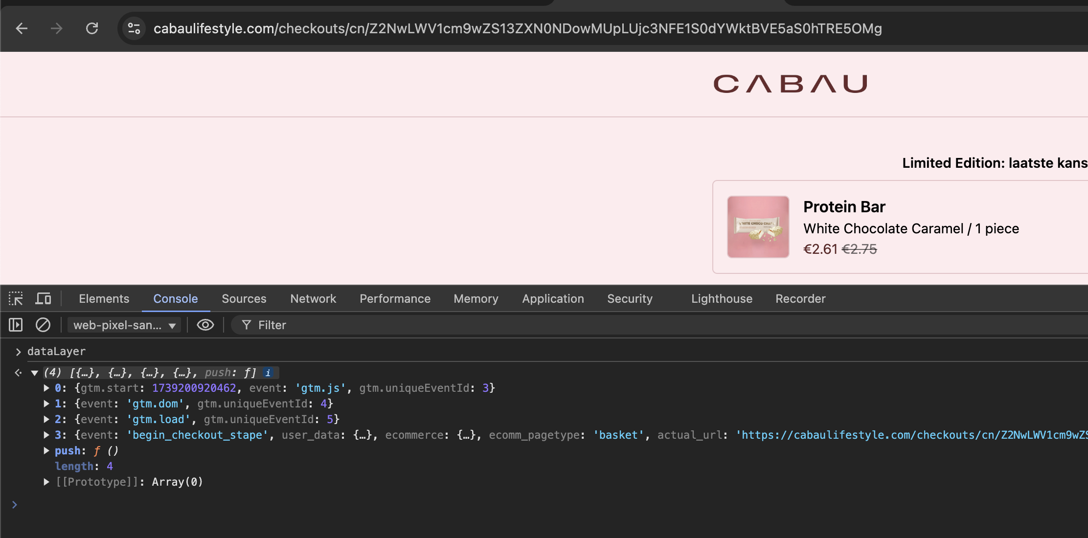This screenshot has height=538, width=1088.
Task: Activate the inspect element picker icon
Action: [16, 298]
